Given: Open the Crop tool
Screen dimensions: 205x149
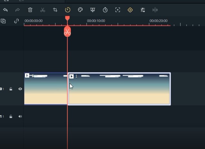Looking at the screenshot, I should click(x=55, y=10).
